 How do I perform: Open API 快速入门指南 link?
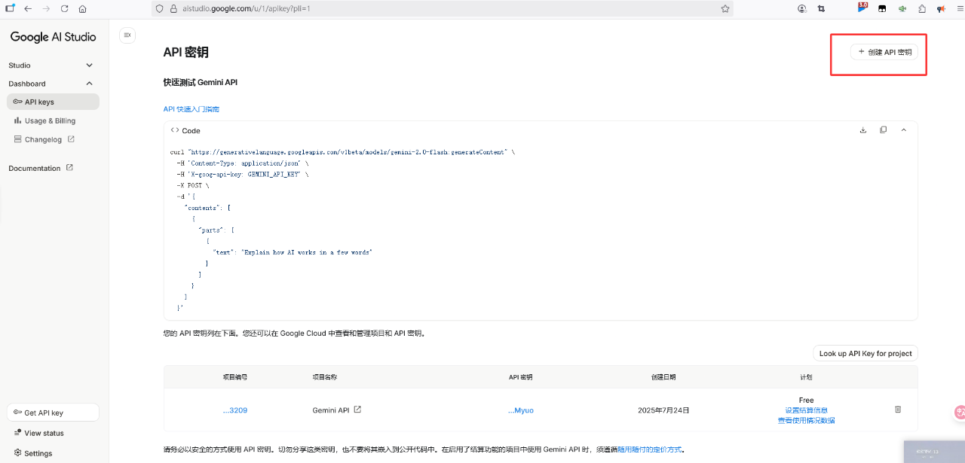pos(191,109)
